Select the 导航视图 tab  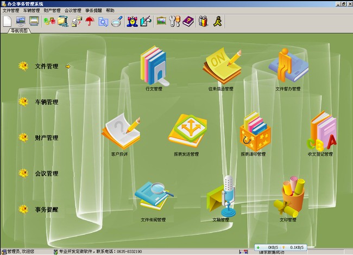pyautogui.click(x=20, y=31)
